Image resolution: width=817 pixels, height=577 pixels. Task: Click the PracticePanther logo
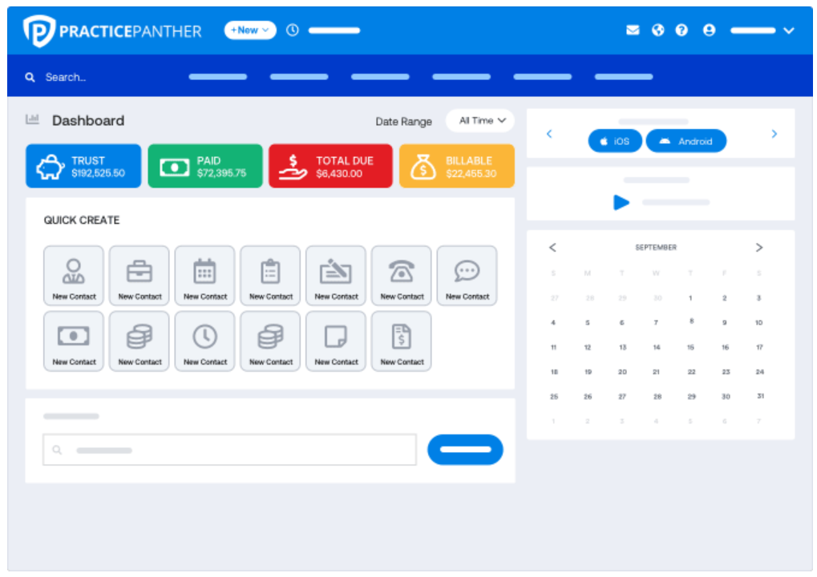(112, 30)
